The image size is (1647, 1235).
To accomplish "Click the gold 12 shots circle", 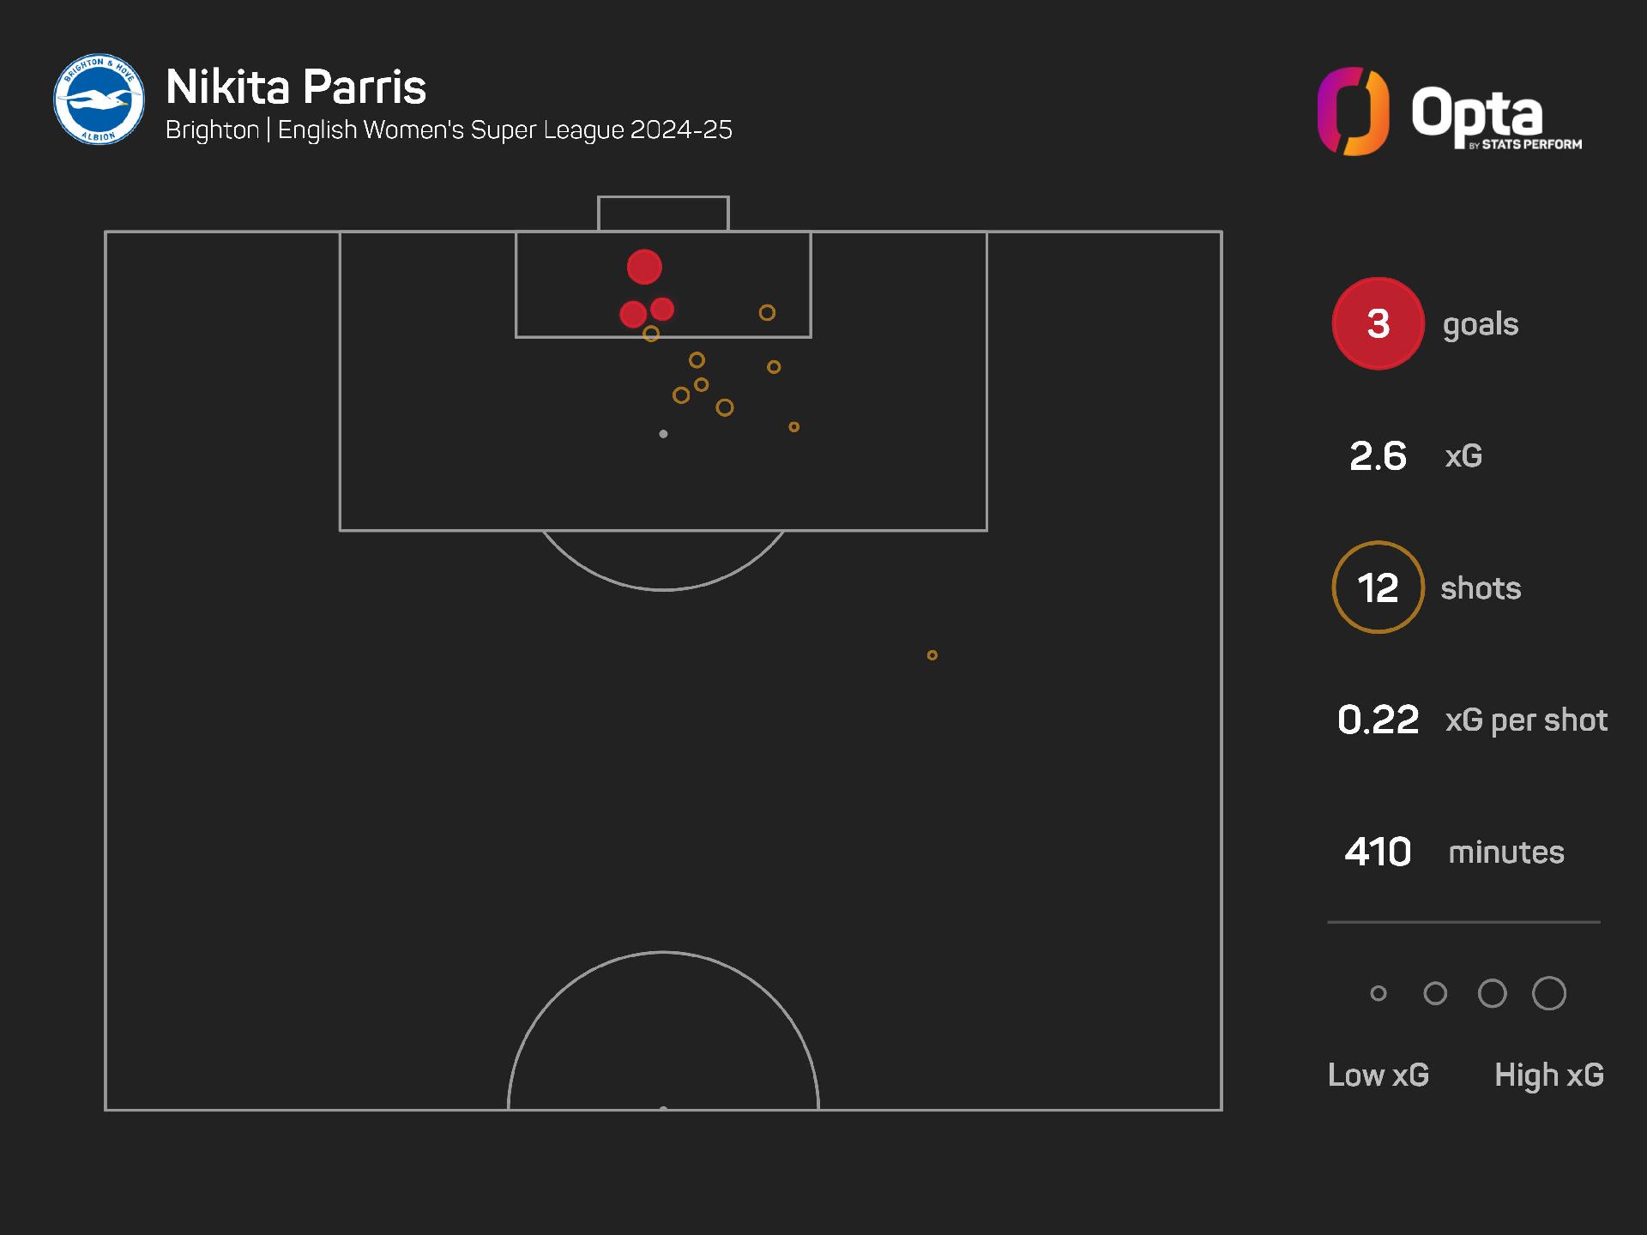I will (1378, 587).
